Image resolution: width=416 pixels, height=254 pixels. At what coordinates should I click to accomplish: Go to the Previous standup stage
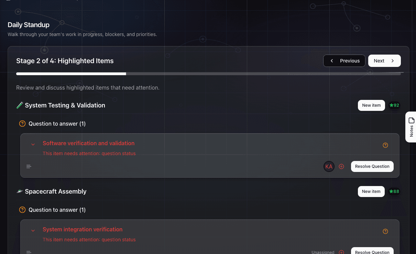pos(344,61)
